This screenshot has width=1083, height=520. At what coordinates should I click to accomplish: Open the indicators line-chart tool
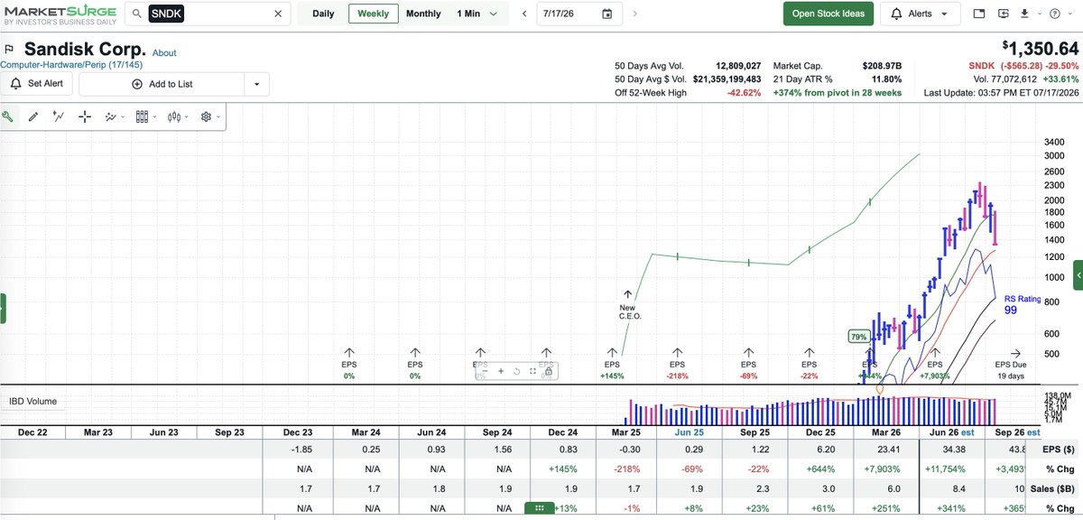tap(111, 116)
